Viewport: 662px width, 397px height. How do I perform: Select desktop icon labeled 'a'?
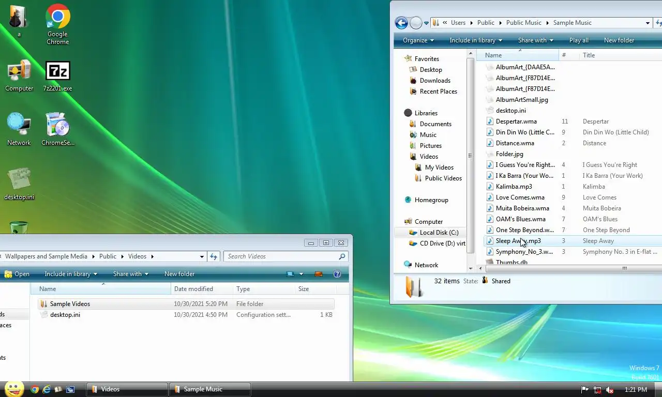tap(19, 22)
